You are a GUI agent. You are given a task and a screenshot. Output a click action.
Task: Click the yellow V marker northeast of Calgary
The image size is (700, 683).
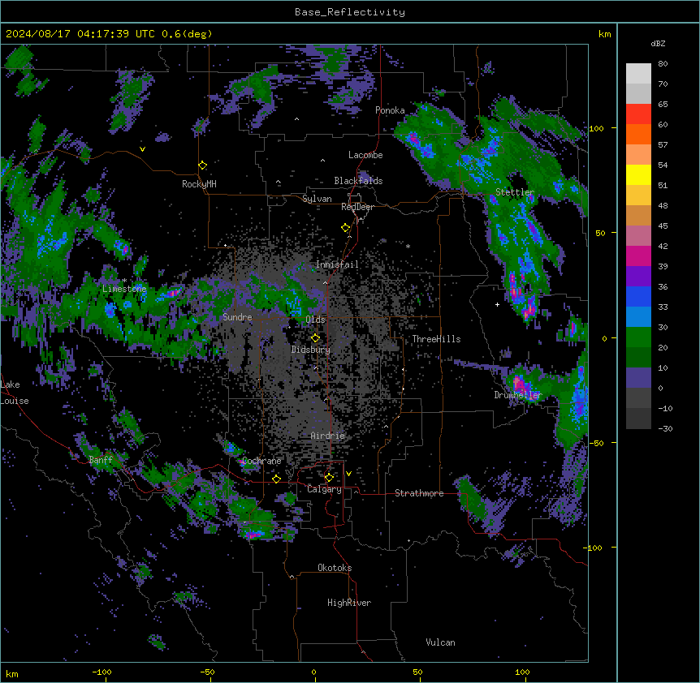348,474
